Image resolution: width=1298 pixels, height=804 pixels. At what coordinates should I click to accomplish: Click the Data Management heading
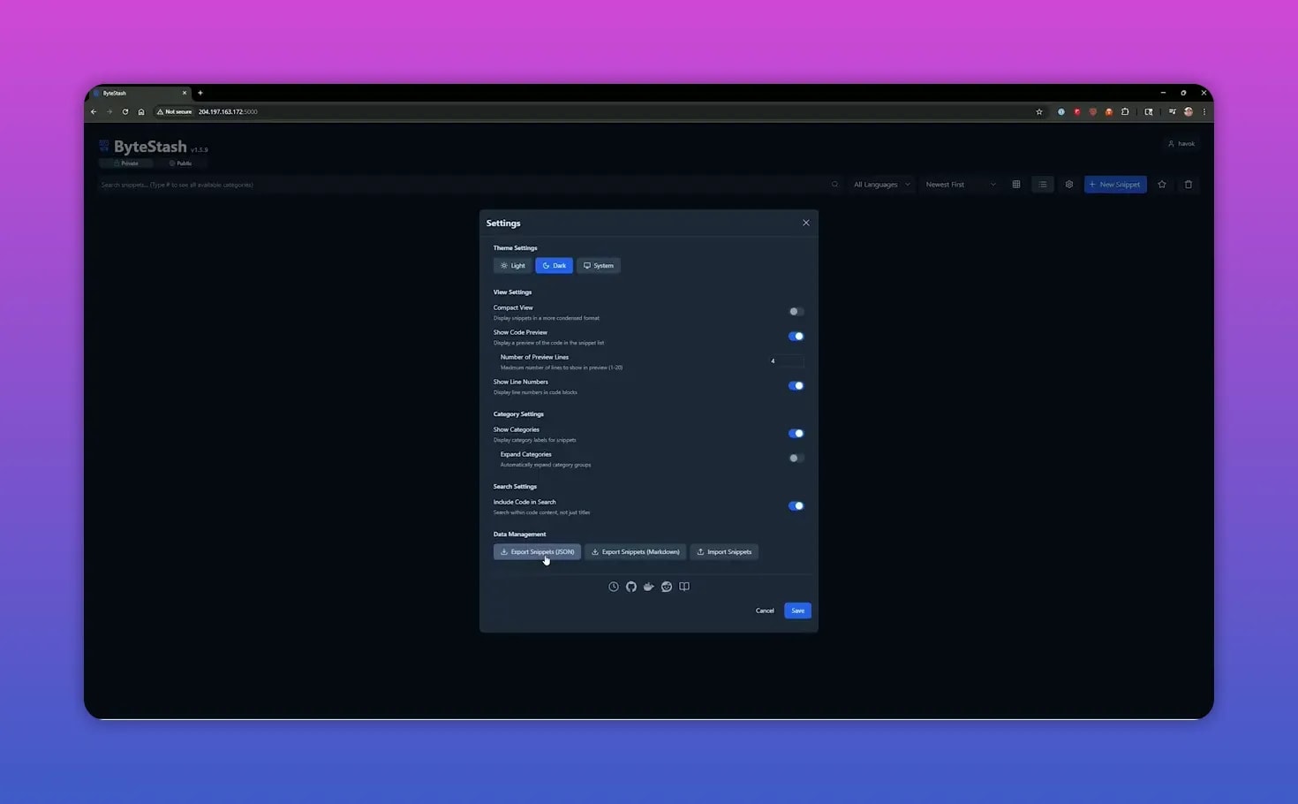[x=519, y=535]
